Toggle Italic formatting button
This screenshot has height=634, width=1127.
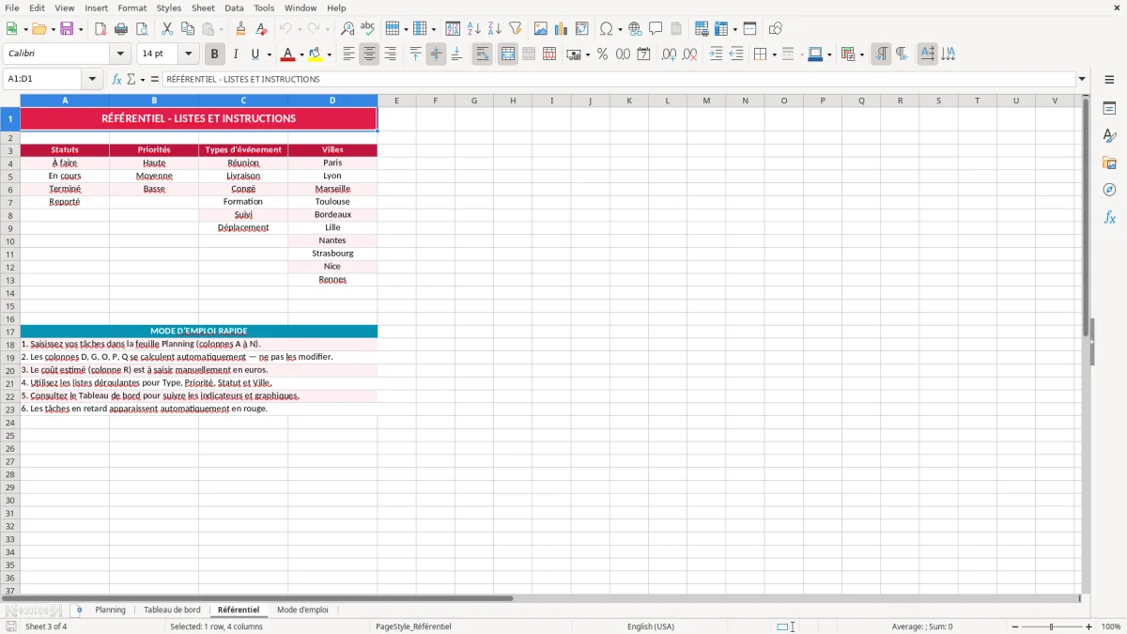(x=235, y=54)
